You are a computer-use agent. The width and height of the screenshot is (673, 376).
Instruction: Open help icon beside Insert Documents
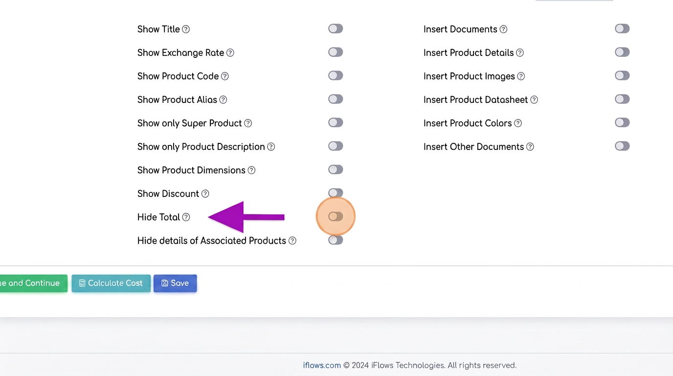(503, 29)
